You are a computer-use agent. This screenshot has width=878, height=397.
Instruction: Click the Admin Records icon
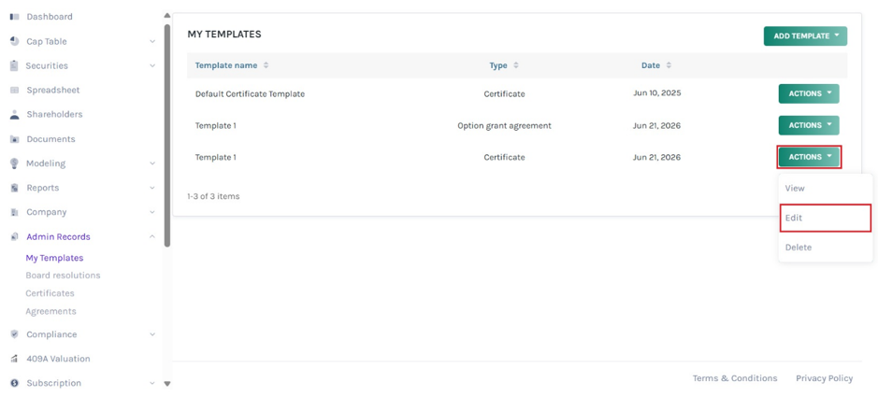15,237
